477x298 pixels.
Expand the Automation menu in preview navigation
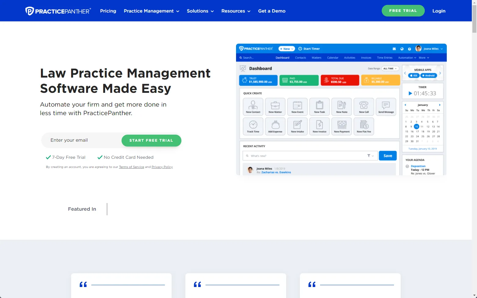407,58
